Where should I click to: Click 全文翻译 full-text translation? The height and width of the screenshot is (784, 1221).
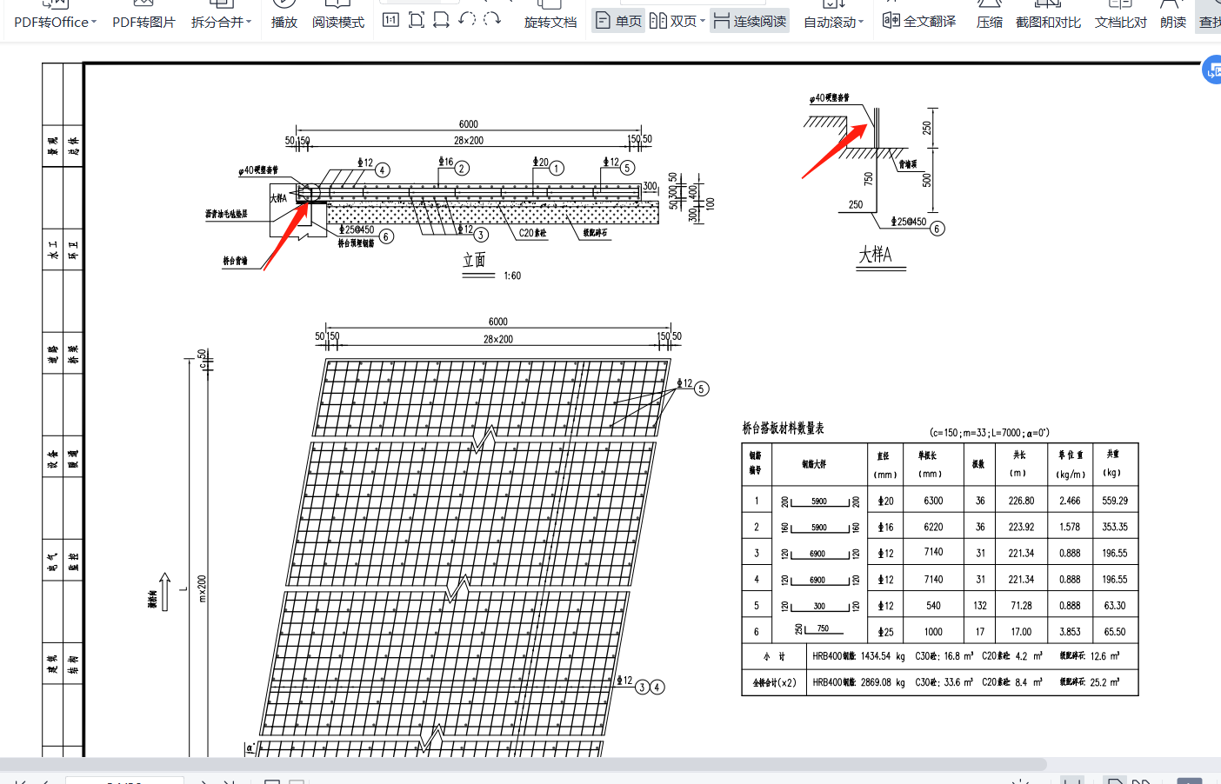coord(919,21)
